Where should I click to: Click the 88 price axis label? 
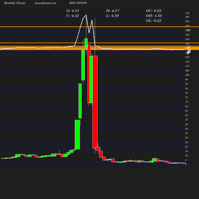coord(187,88)
